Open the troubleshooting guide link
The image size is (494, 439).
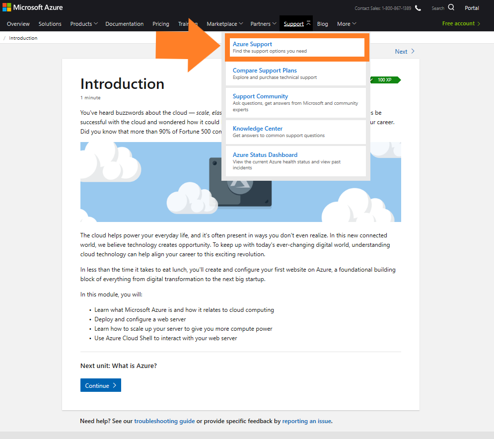[164, 421]
